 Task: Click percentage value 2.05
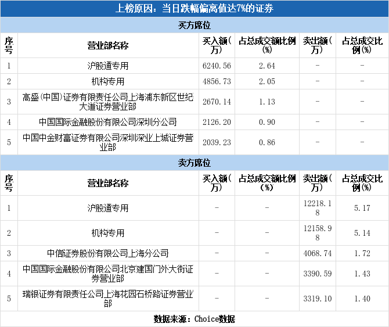pos(267,81)
